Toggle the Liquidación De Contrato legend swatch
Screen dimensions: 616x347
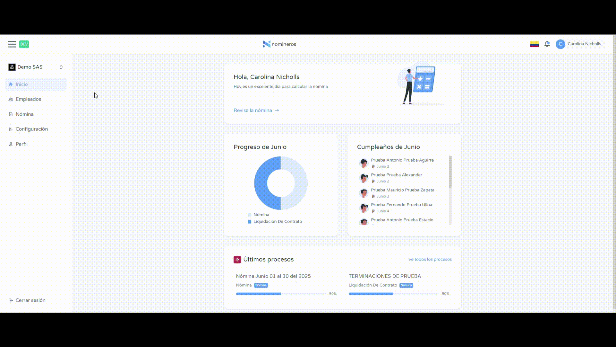tap(250, 222)
